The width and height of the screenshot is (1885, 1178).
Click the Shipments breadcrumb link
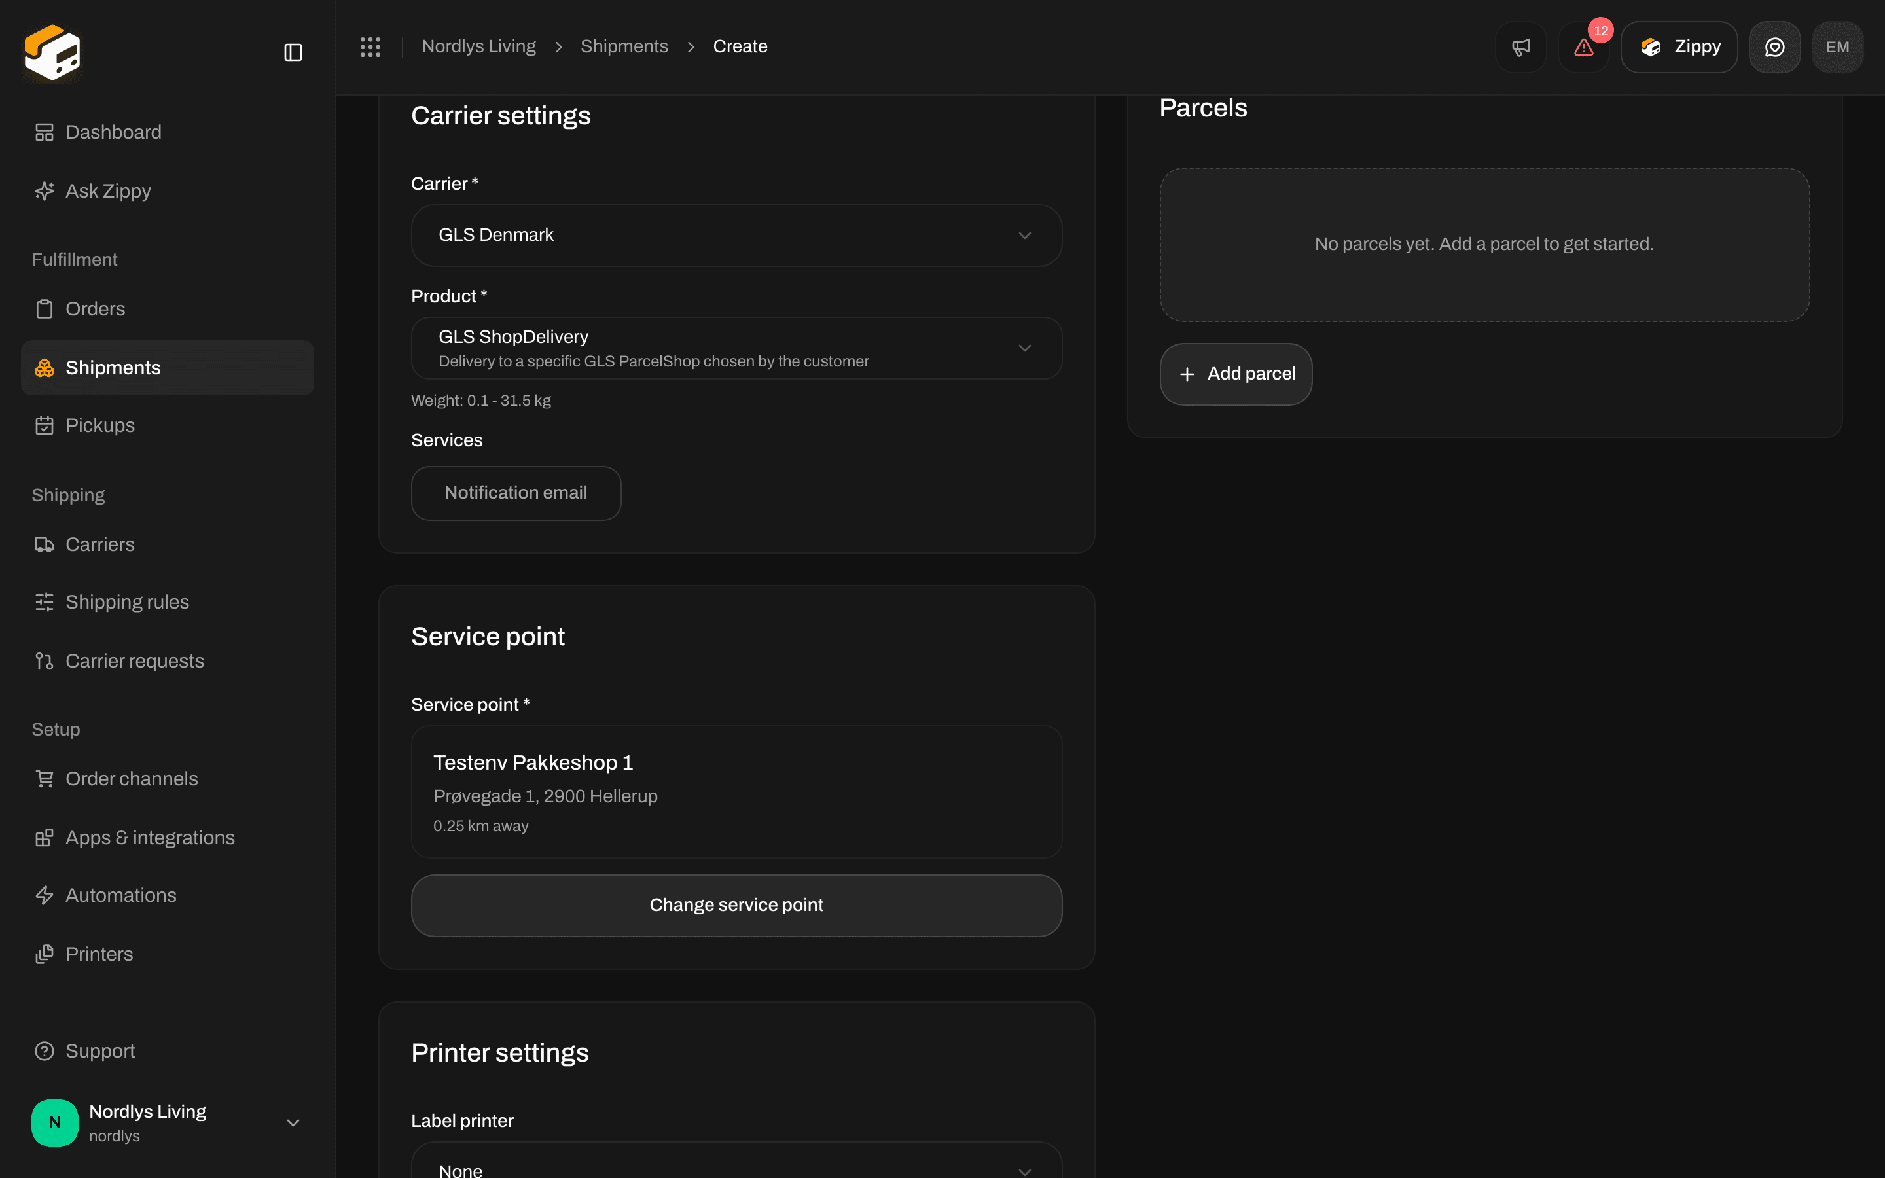coord(624,46)
